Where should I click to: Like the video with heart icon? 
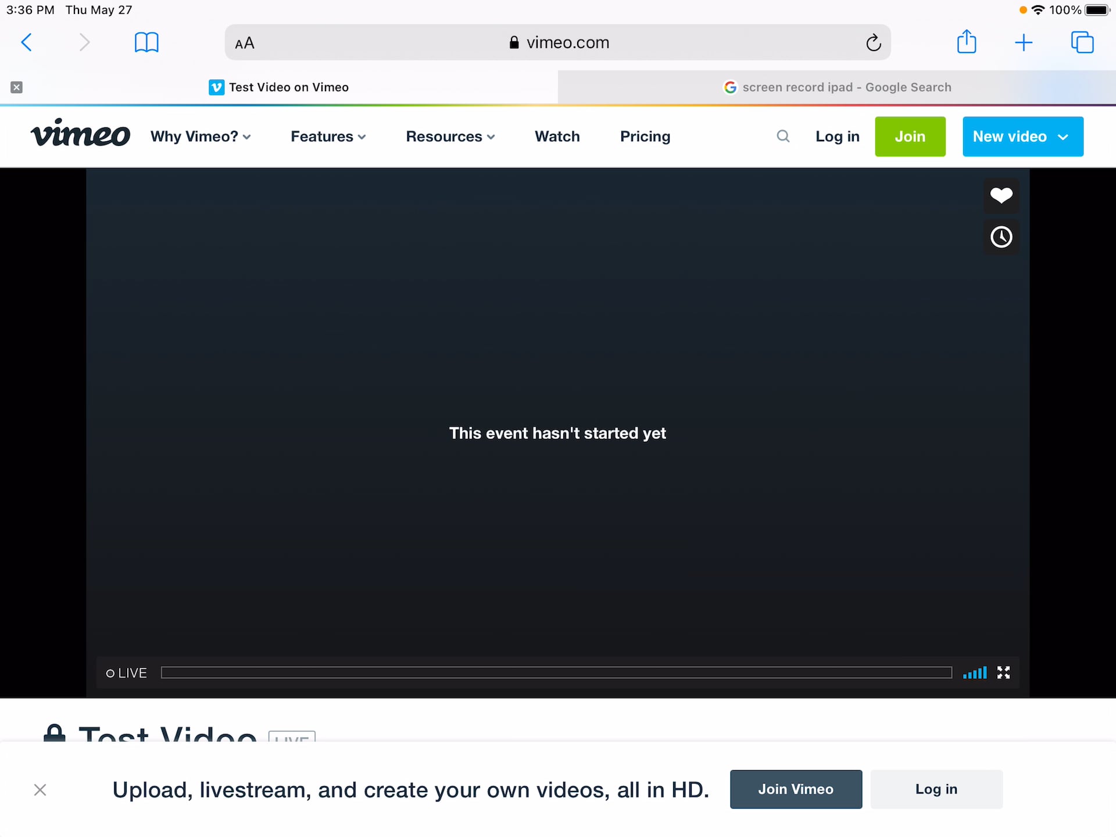pos(1001,195)
